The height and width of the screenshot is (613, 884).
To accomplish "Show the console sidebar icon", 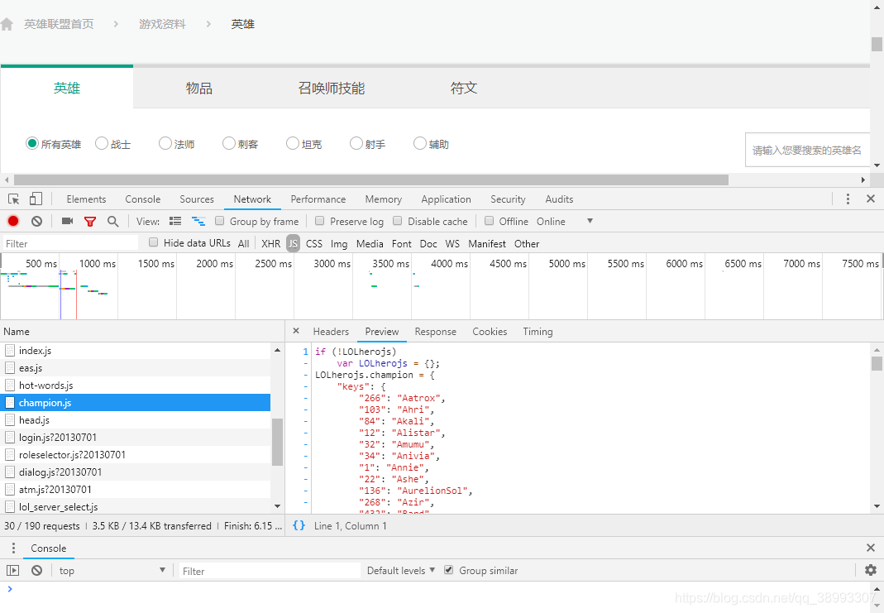I will pos(12,571).
